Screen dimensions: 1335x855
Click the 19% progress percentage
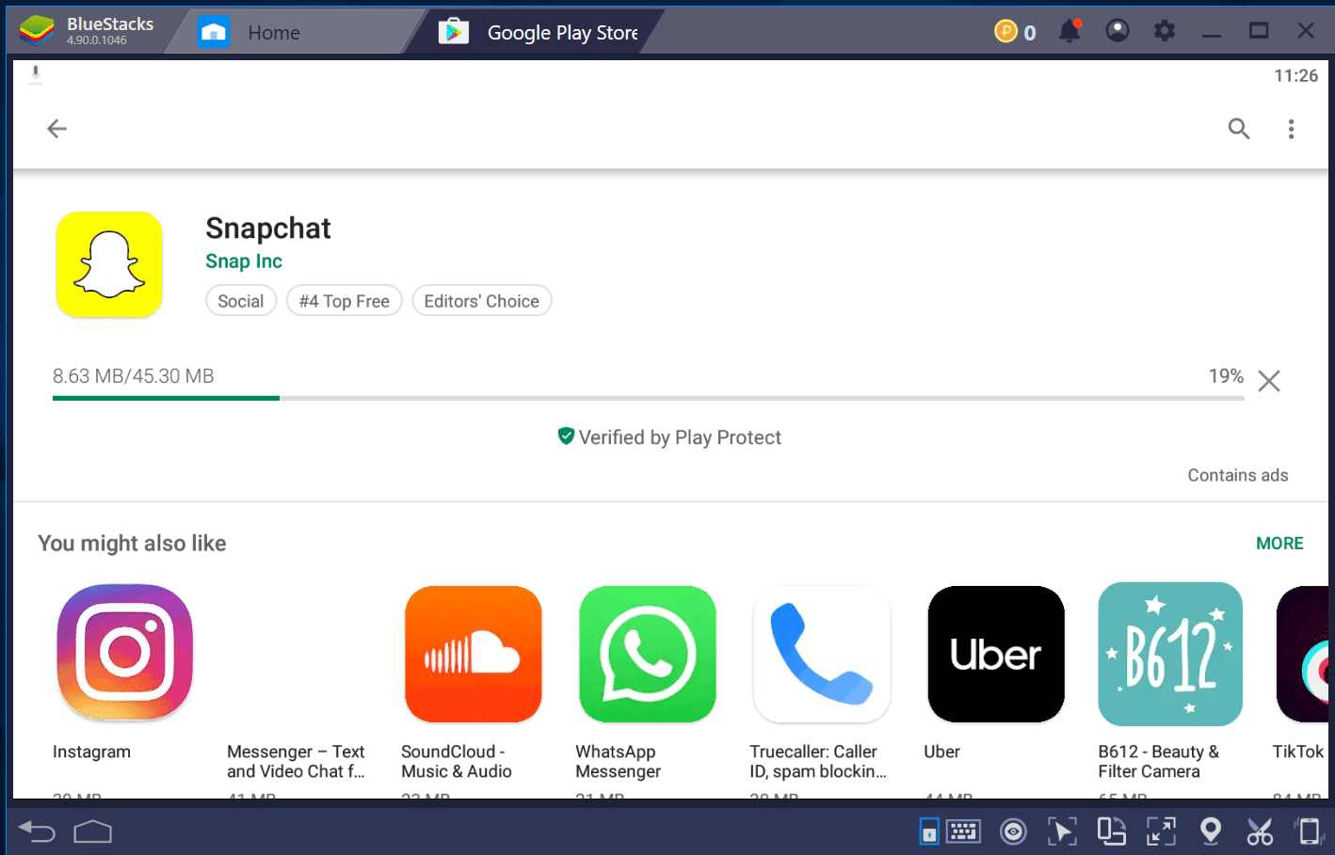(x=1226, y=376)
